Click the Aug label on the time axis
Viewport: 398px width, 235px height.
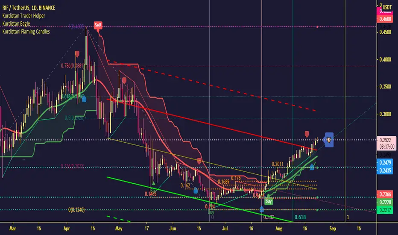pos(279,229)
